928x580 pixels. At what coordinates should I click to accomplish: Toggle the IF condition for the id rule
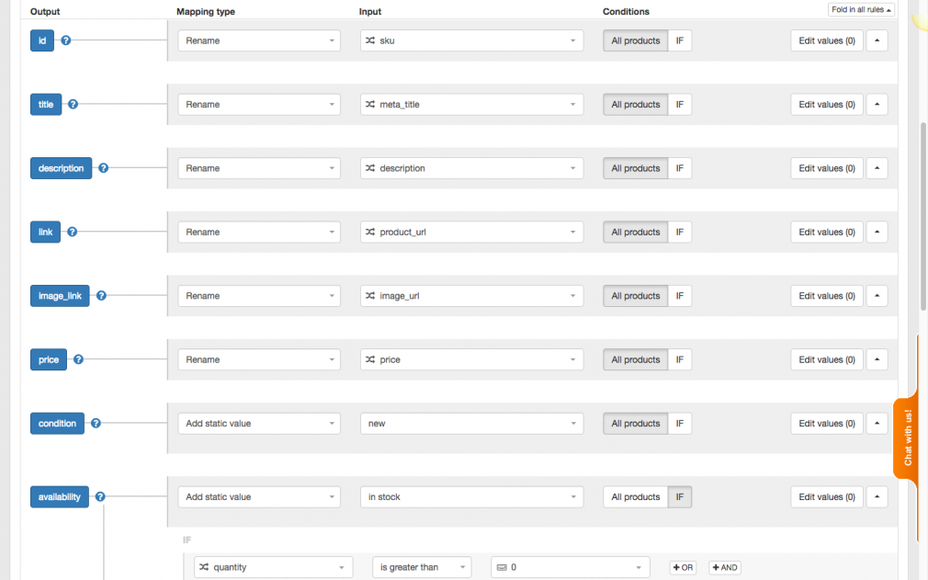point(680,40)
